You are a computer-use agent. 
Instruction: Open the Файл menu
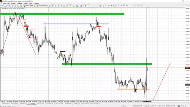(x=4, y=3)
